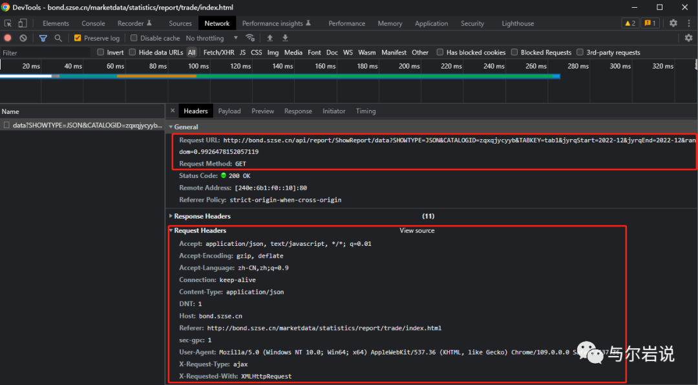
Task: Click the Name column header
Action: [x=82, y=111]
